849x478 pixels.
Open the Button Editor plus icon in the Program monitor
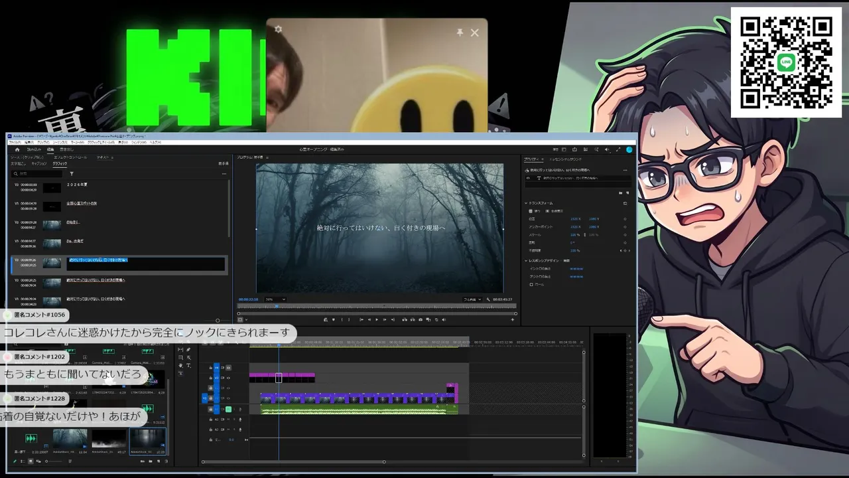click(512, 319)
